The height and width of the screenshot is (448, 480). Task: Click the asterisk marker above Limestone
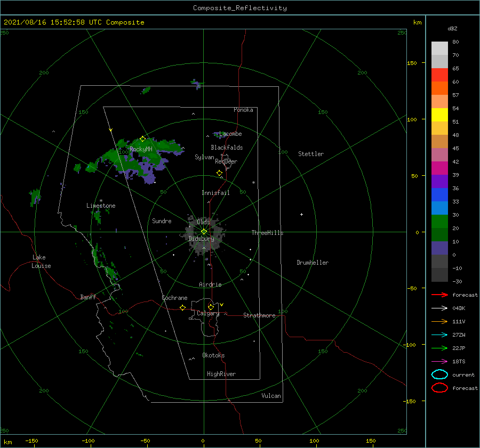(101, 201)
